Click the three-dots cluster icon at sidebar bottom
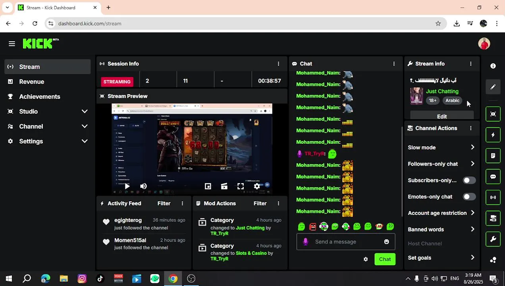The image size is (505, 286). [493, 260]
